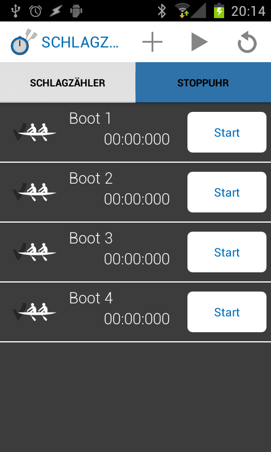
Task: Tap the stopwatch app logo icon
Action: [24, 42]
